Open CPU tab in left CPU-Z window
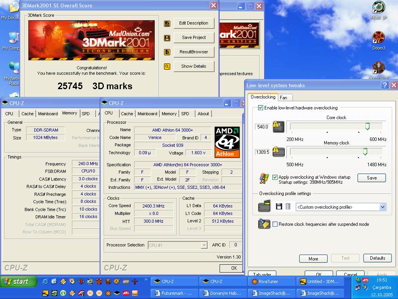The height and width of the screenshot is (299, 398). pyautogui.click(x=9, y=114)
